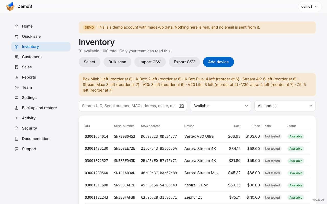Open the Activity menu item
The height and width of the screenshot is (204, 327).
pyautogui.click(x=41, y=118)
